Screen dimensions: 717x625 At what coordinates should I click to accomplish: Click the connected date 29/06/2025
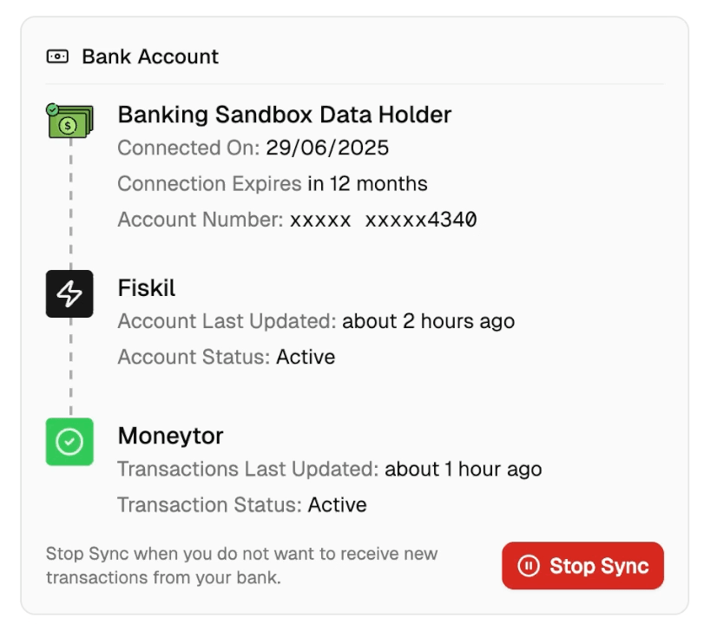[x=327, y=148]
